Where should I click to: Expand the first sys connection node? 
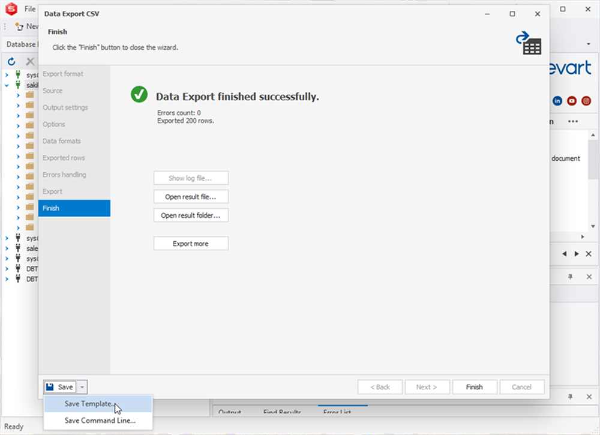pyautogui.click(x=7, y=75)
